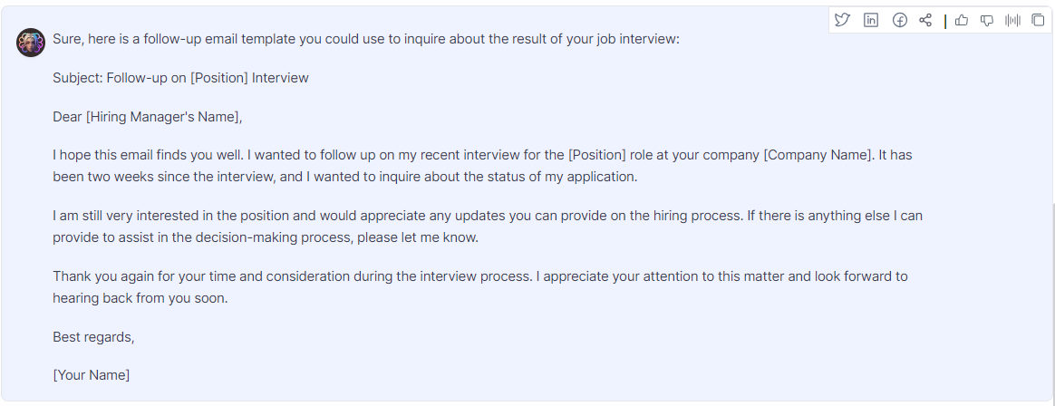This screenshot has height=406, width=1055.
Task: Click the 'Best regards,' sign-off line
Action: (93, 337)
